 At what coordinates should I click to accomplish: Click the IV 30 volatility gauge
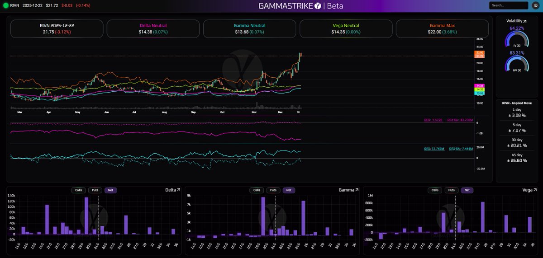click(517, 39)
